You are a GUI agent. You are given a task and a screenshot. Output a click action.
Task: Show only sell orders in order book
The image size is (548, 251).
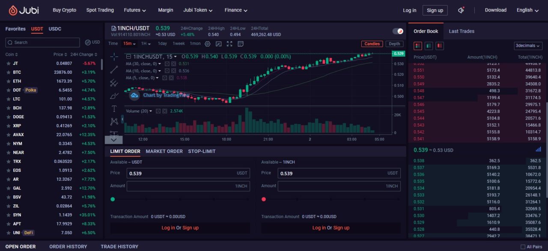(x=439, y=46)
